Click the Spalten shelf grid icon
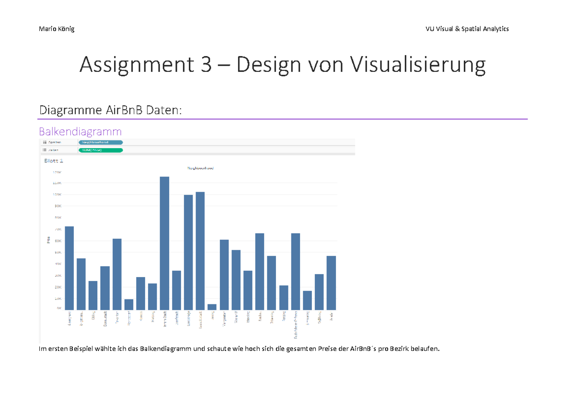This screenshot has height=407, width=575. coord(44,142)
